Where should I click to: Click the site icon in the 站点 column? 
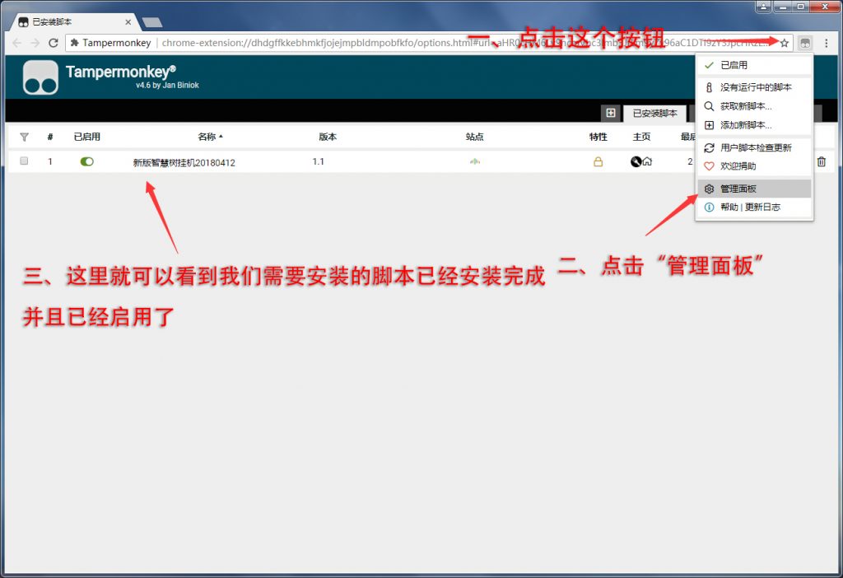[x=475, y=161]
